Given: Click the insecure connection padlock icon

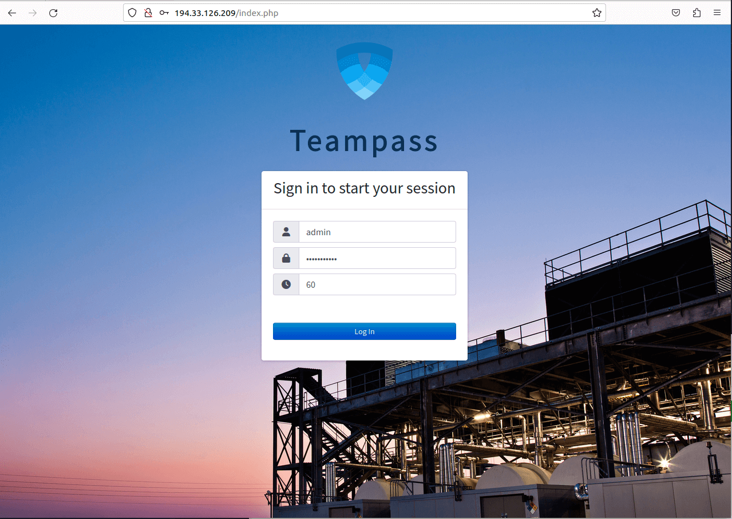Looking at the screenshot, I should pos(148,13).
